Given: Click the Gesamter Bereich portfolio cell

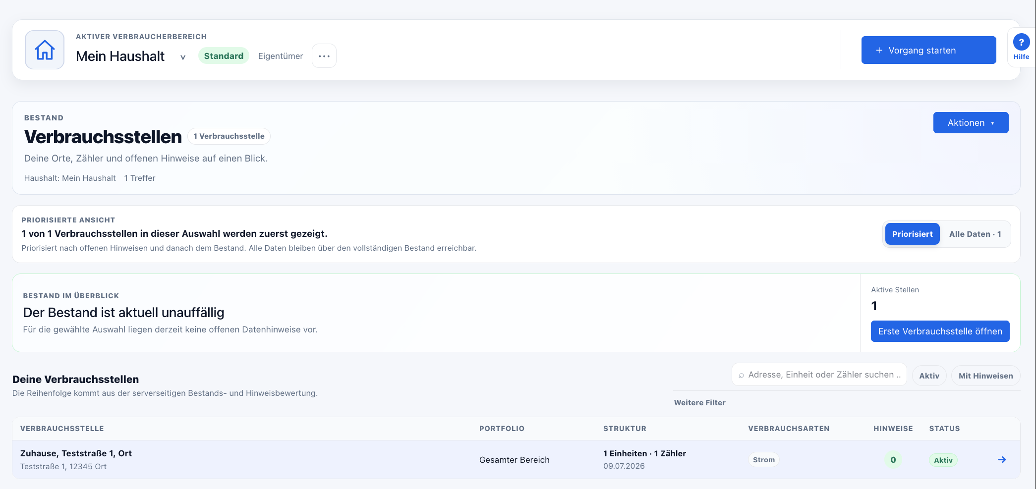Looking at the screenshot, I should tap(514, 460).
